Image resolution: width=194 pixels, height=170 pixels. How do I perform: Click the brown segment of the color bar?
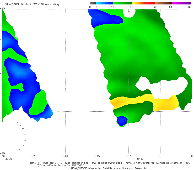[x=163, y=3]
